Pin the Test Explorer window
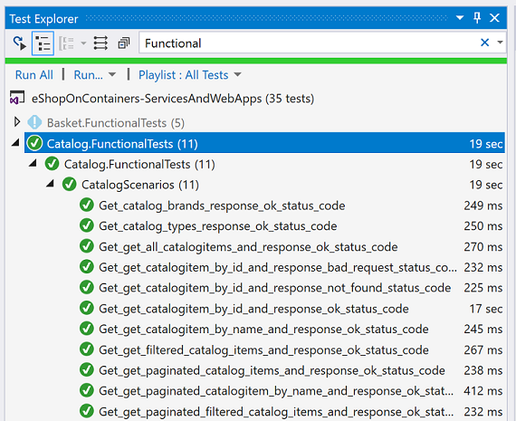 (x=477, y=18)
